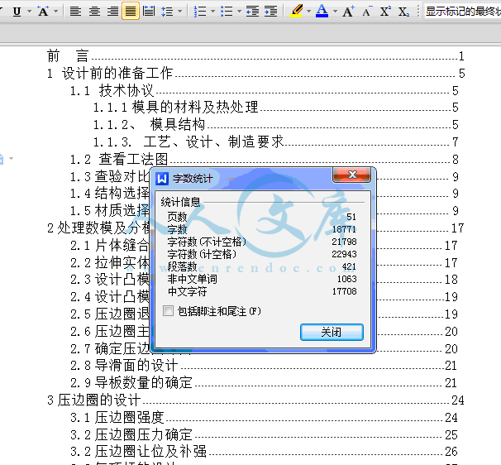Screen dimensions: 501x465
Task: Select 字符数(不计空格) value 21798
Action: pos(344,242)
